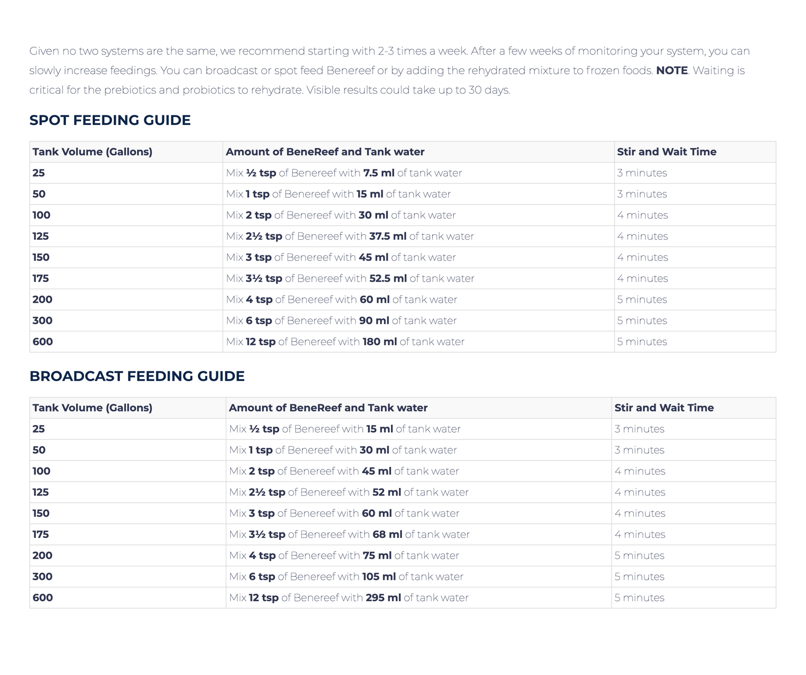
Task: Click broadcast table Stir and Wait Time header
Action: pyautogui.click(x=664, y=408)
